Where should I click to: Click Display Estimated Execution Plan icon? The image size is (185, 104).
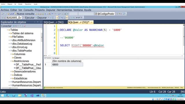(x=53, y=18)
